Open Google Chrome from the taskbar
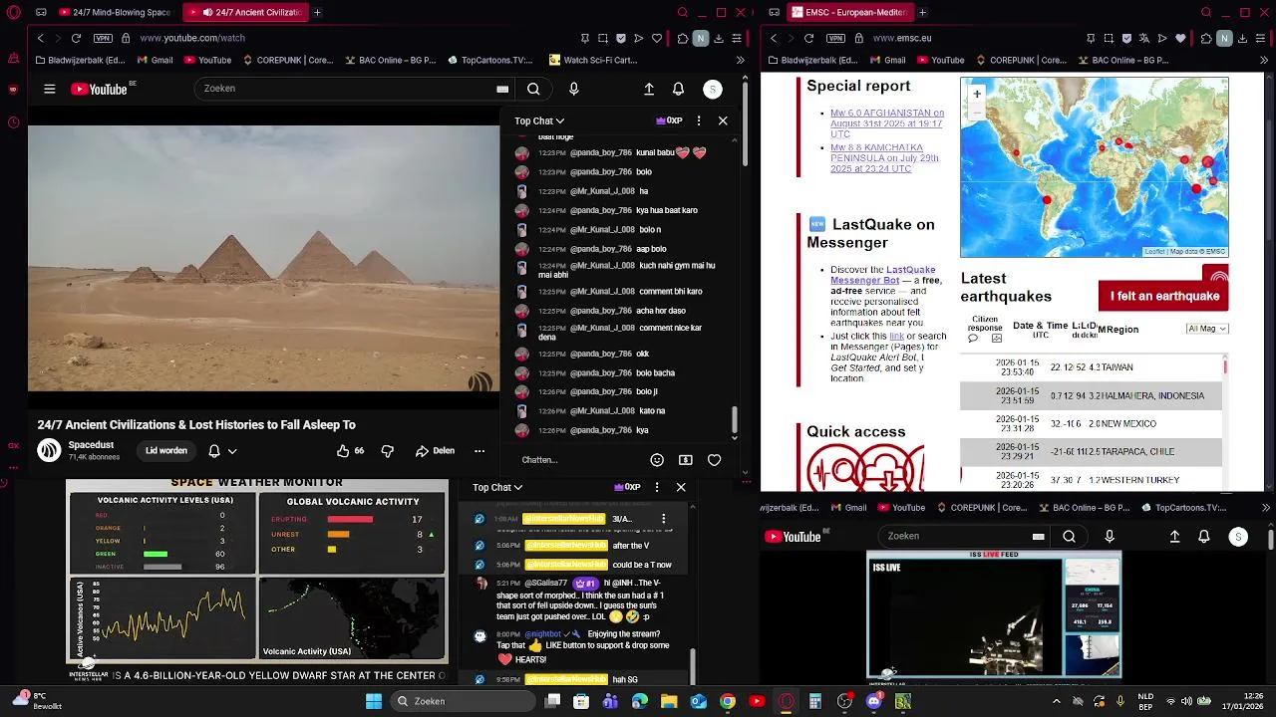The image size is (1276, 717). click(728, 701)
